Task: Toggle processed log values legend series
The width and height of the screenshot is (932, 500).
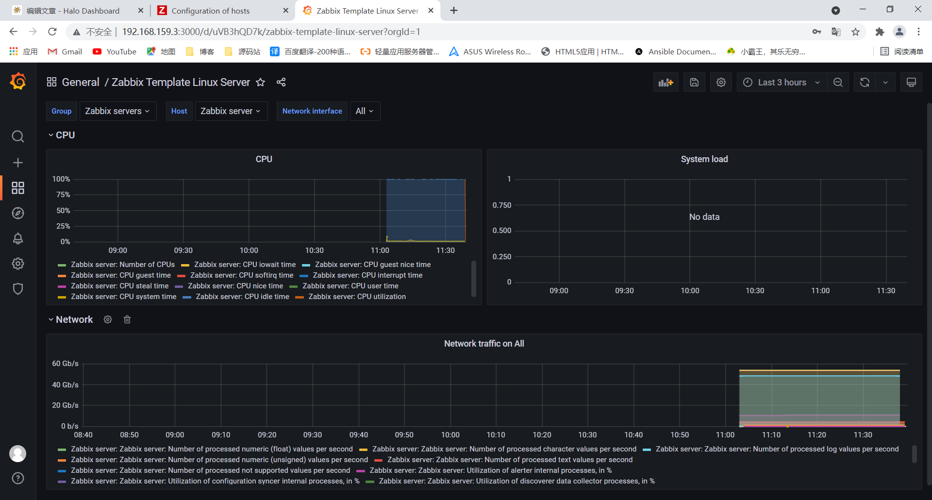Action: coord(777,449)
